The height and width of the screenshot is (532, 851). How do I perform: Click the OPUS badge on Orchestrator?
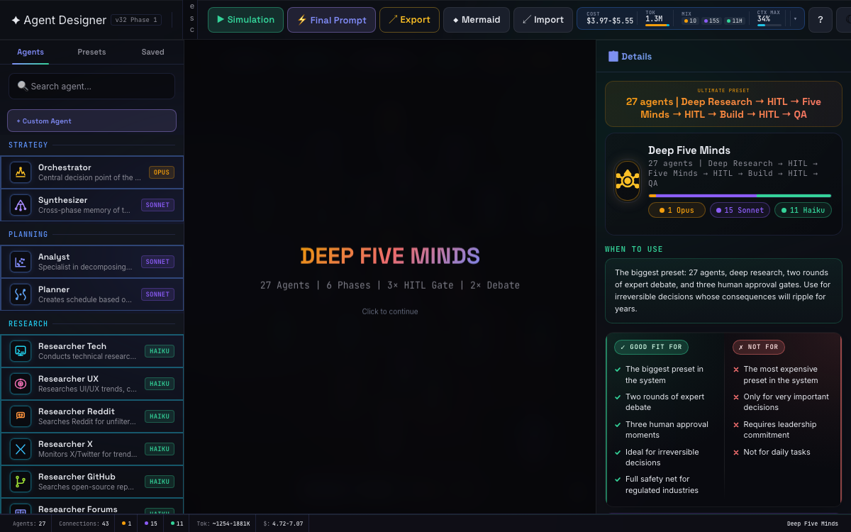click(162, 172)
